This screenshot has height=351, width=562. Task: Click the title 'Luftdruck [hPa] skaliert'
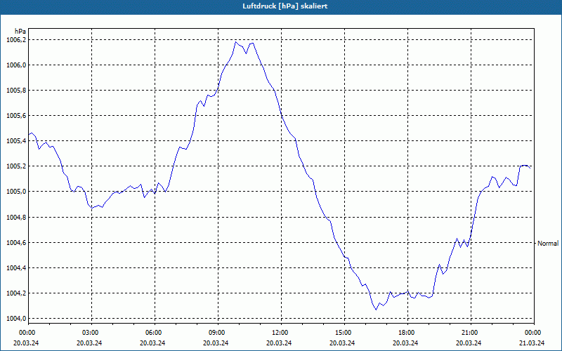[285, 6]
